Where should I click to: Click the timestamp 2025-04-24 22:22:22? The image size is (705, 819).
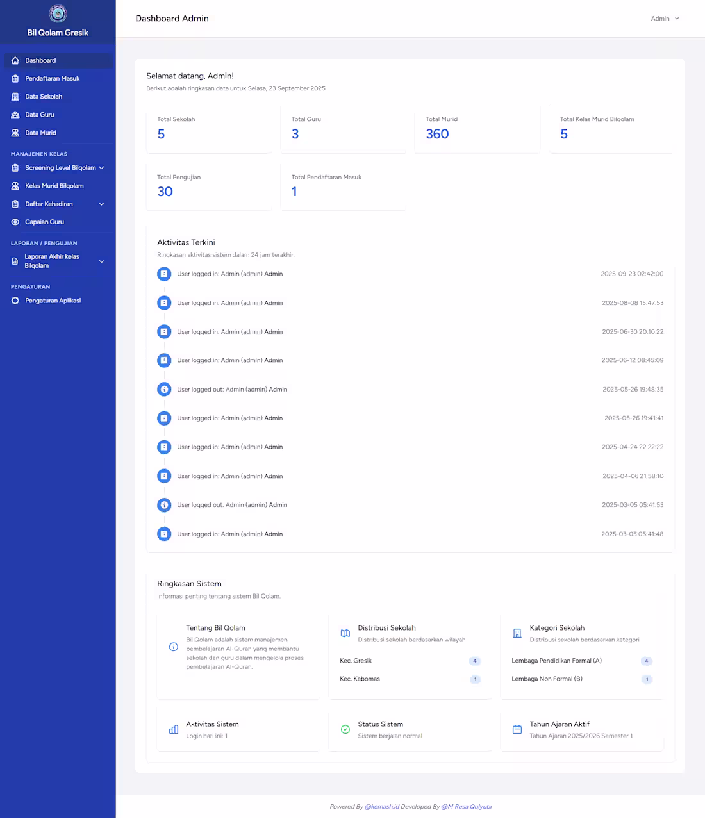[x=633, y=447]
